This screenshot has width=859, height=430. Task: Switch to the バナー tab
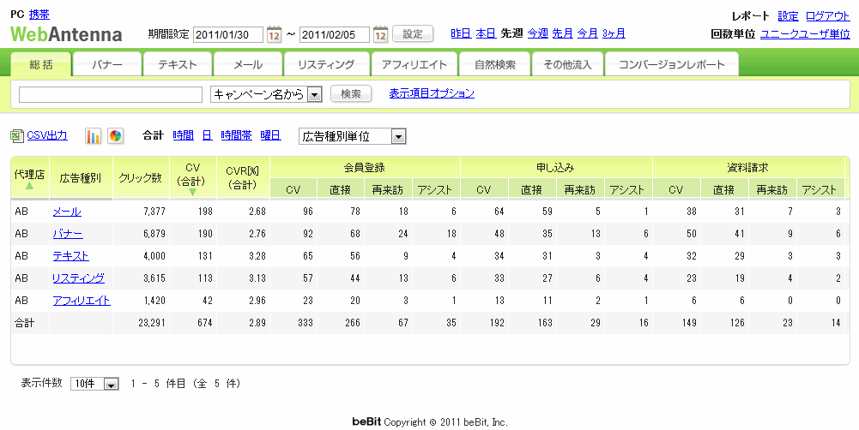point(106,64)
